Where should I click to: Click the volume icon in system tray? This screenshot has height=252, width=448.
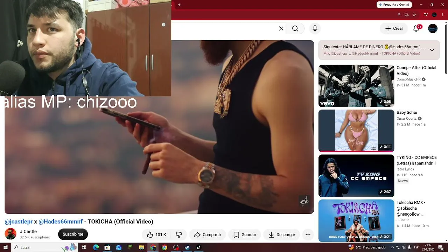click(x=404, y=247)
